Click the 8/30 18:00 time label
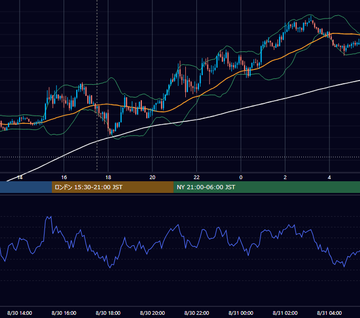The height and width of the screenshot is (318, 360). pyautogui.click(x=108, y=313)
